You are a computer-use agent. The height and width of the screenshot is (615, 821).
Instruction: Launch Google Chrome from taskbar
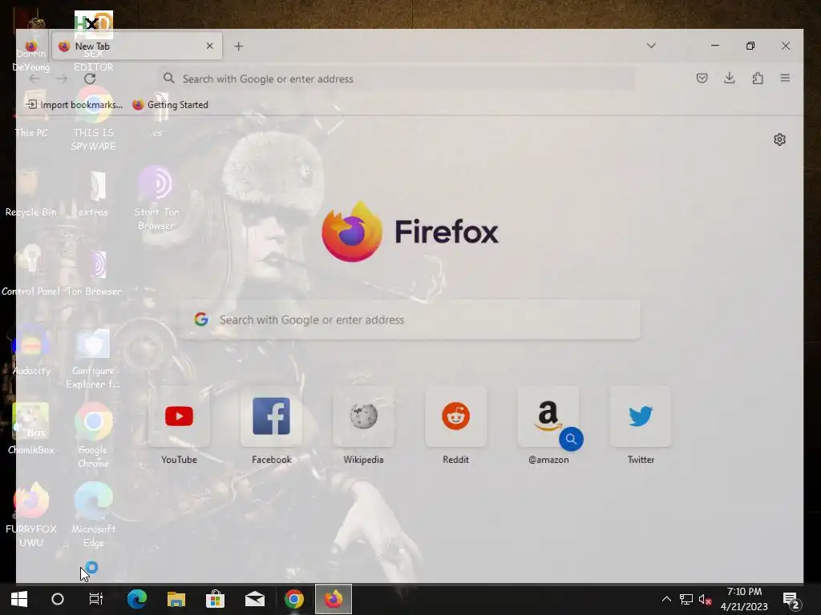click(294, 599)
